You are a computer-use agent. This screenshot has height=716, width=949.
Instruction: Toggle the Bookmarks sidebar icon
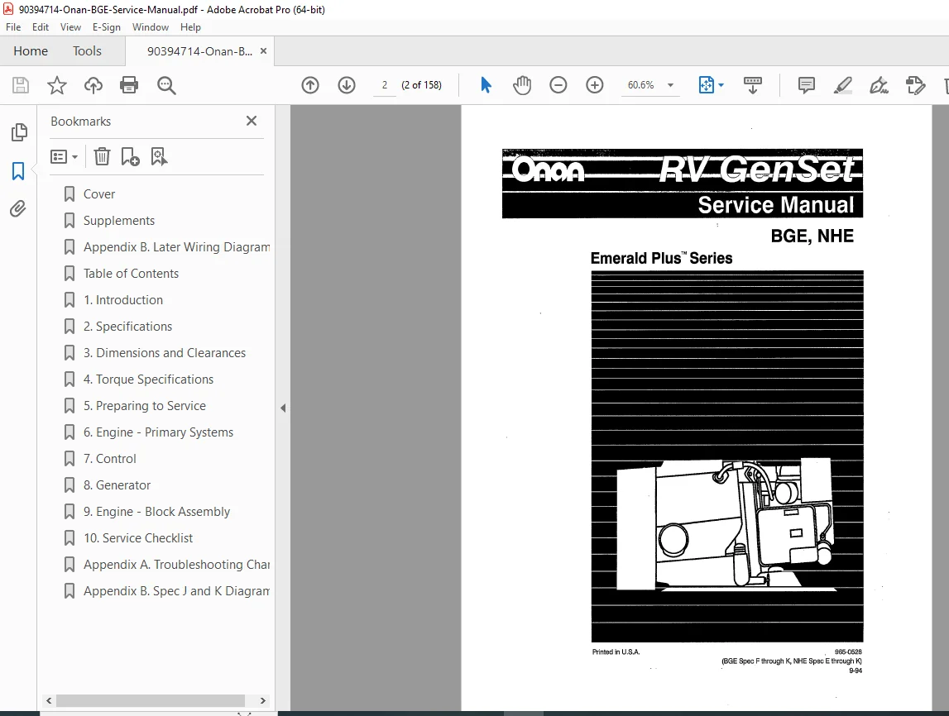click(18, 171)
